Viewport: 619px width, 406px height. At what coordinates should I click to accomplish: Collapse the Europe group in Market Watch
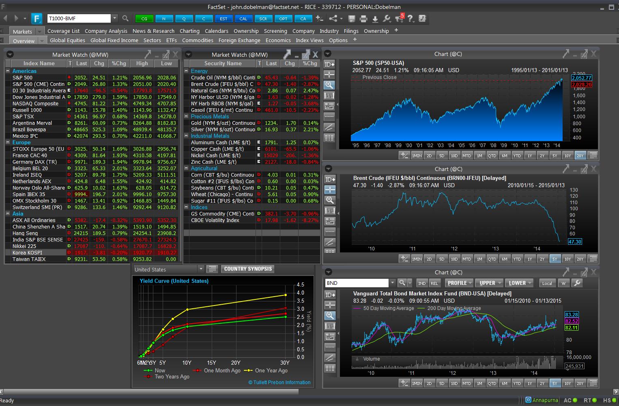pos(8,142)
